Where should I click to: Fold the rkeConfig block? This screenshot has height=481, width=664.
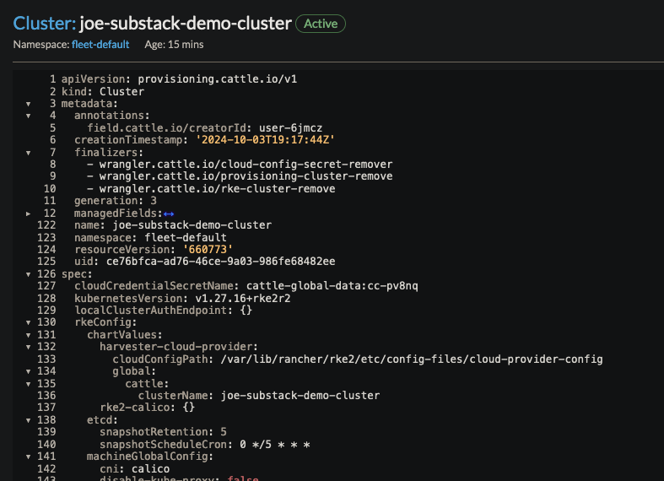coord(29,323)
